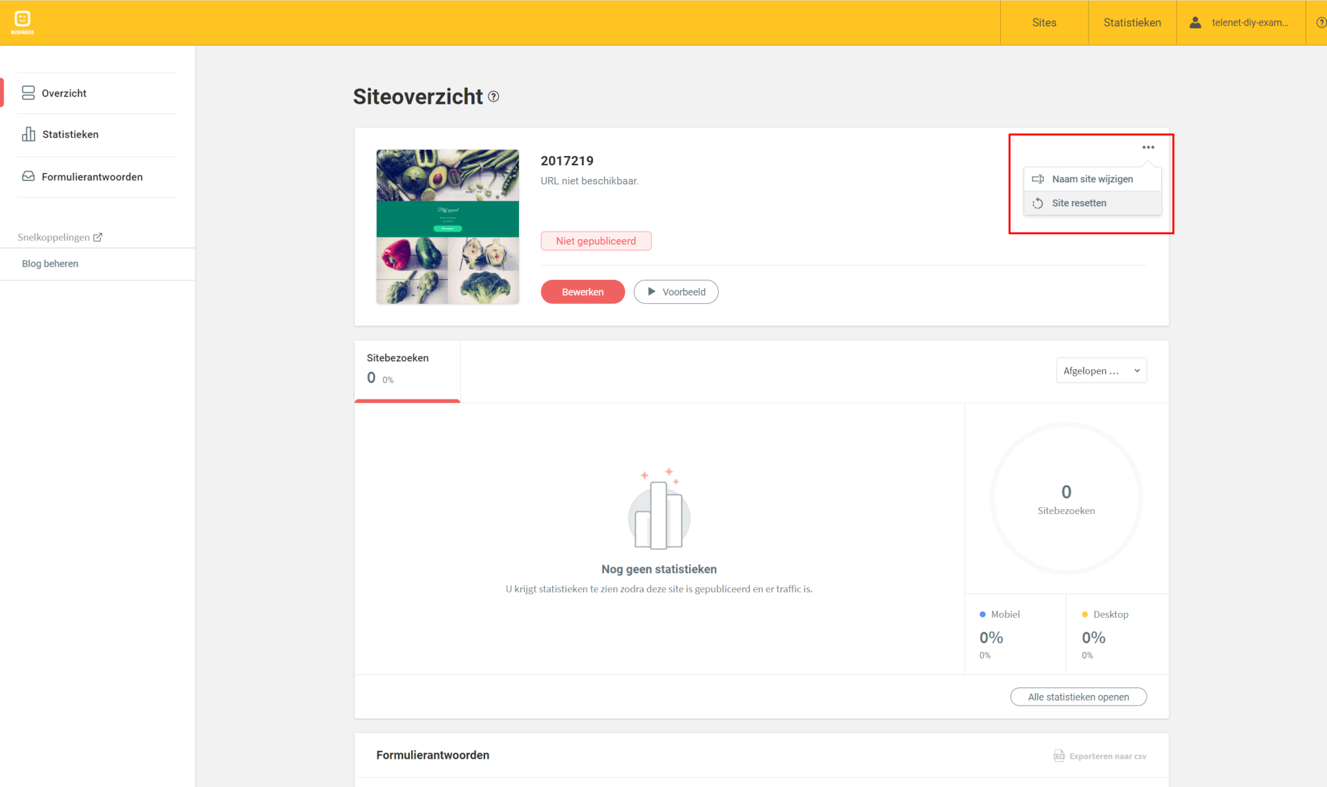Click the Formulierantwoorden inbox icon

click(x=28, y=176)
